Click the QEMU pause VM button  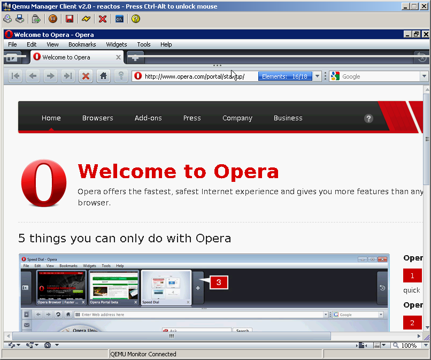coord(53,19)
